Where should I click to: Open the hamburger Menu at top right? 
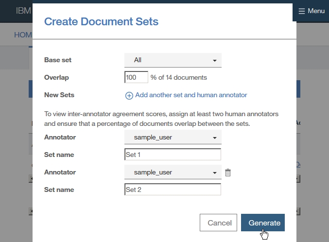(312, 11)
